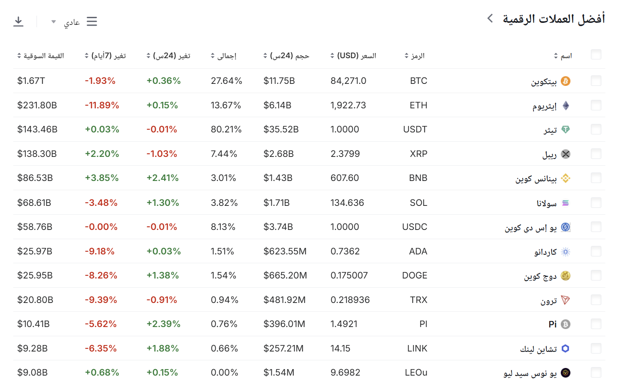Screen dimensions: 623x382
Task: Toggle the select-all header checkbox
Action: click(596, 55)
